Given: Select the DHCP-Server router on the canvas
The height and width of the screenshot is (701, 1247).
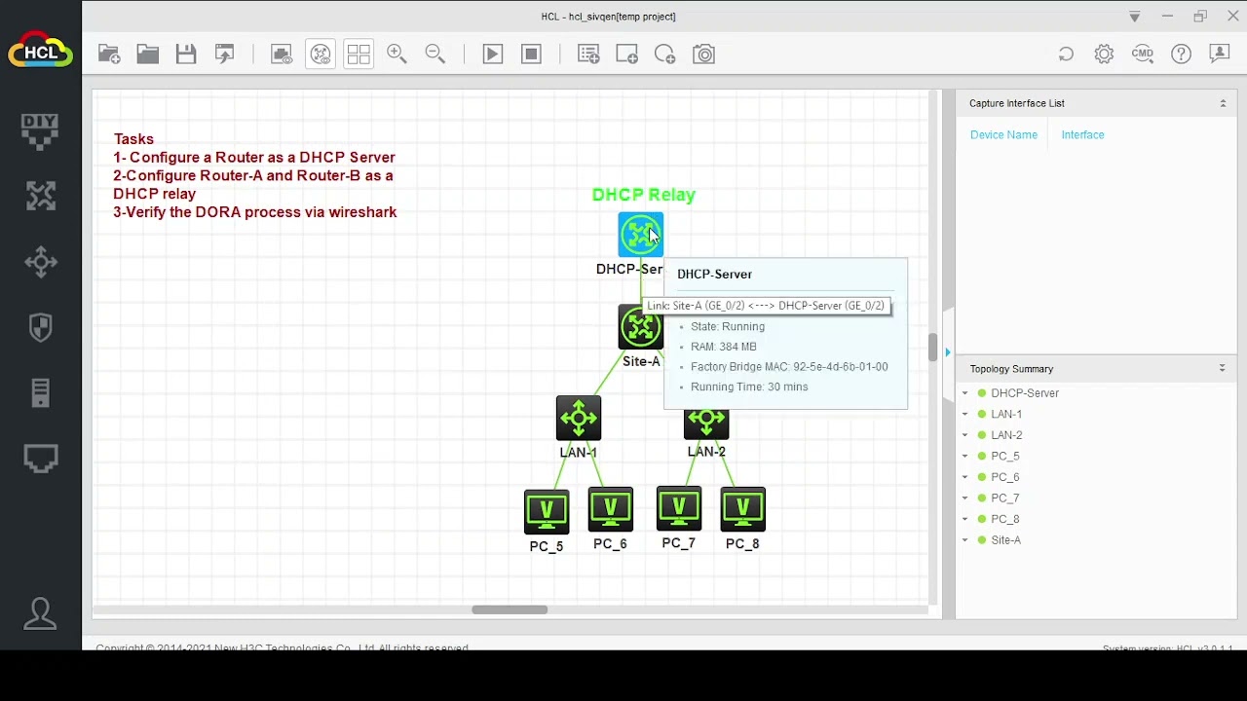Looking at the screenshot, I should pos(640,235).
